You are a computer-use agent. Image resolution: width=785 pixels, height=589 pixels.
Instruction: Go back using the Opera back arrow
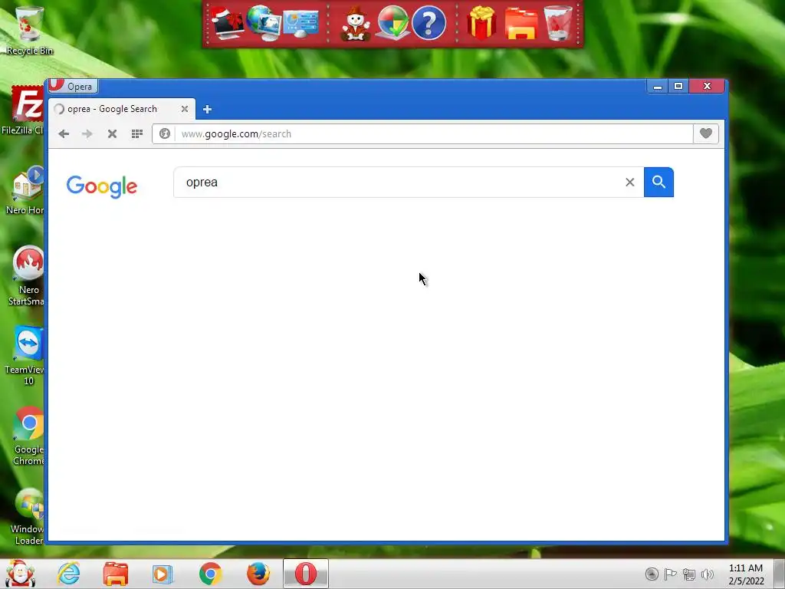[64, 133]
